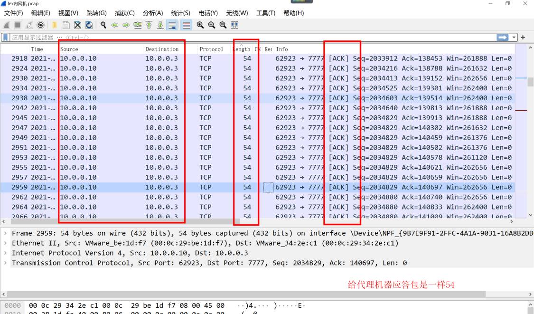Open a capture file

click(54, 25)
